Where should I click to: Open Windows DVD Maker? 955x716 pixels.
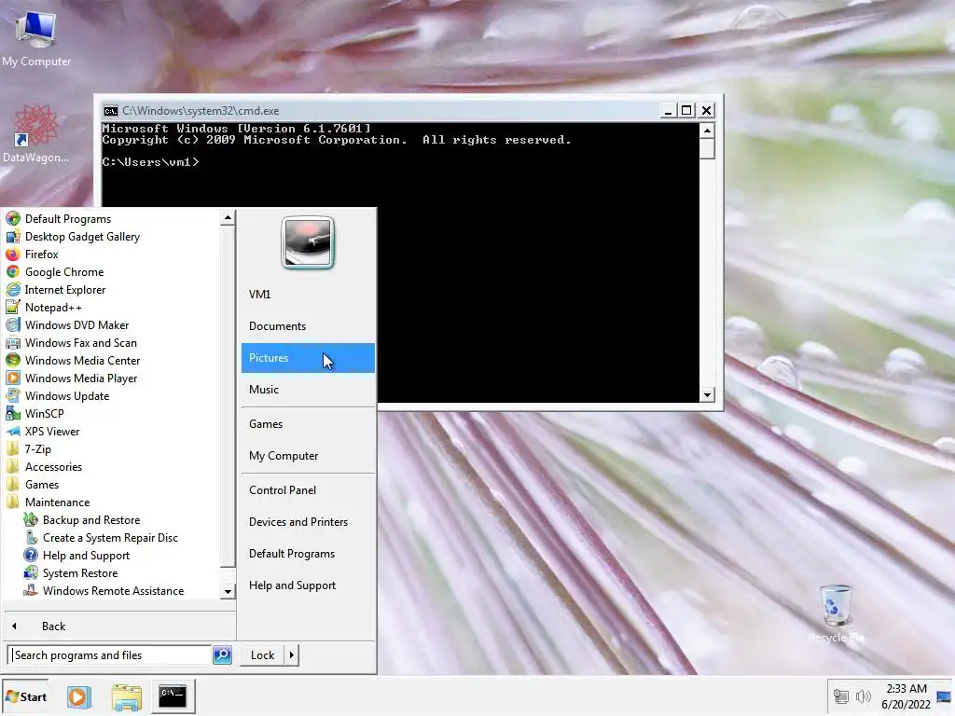(x=67, y=324)
